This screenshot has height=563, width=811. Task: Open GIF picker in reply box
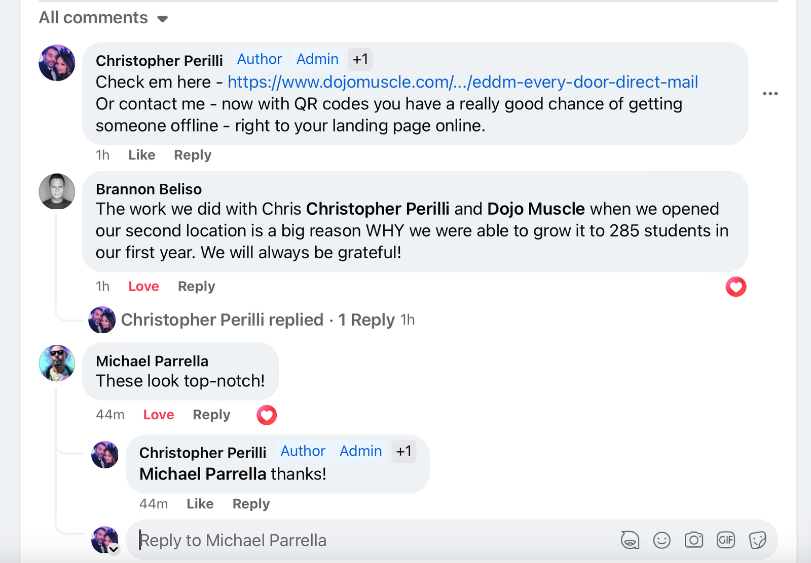coord(725,540)
